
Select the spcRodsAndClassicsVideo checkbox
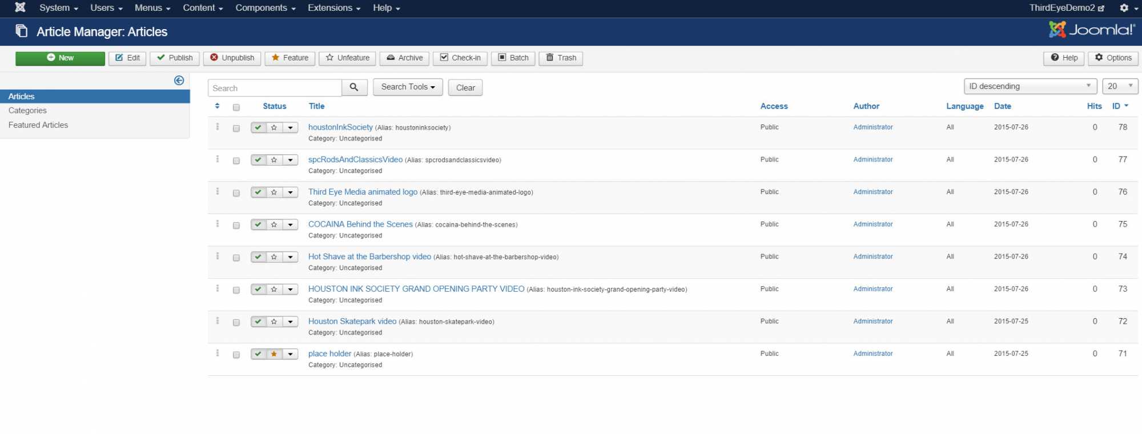tap(236, 161)
